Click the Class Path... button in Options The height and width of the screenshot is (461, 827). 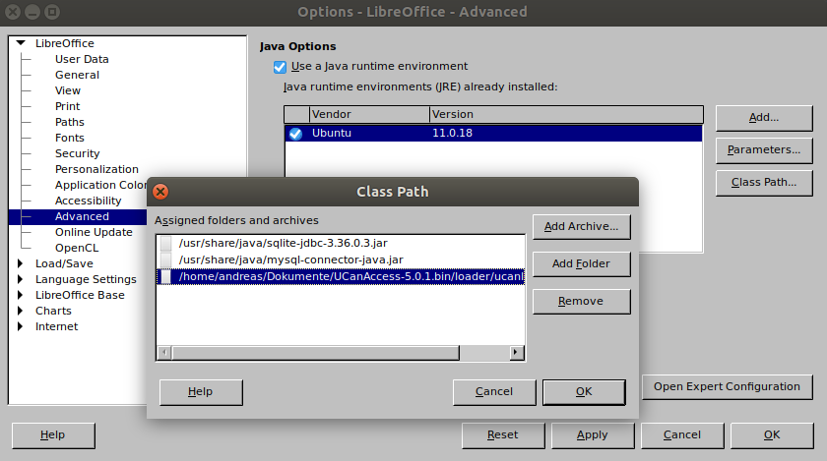click(x=764, y=183)
